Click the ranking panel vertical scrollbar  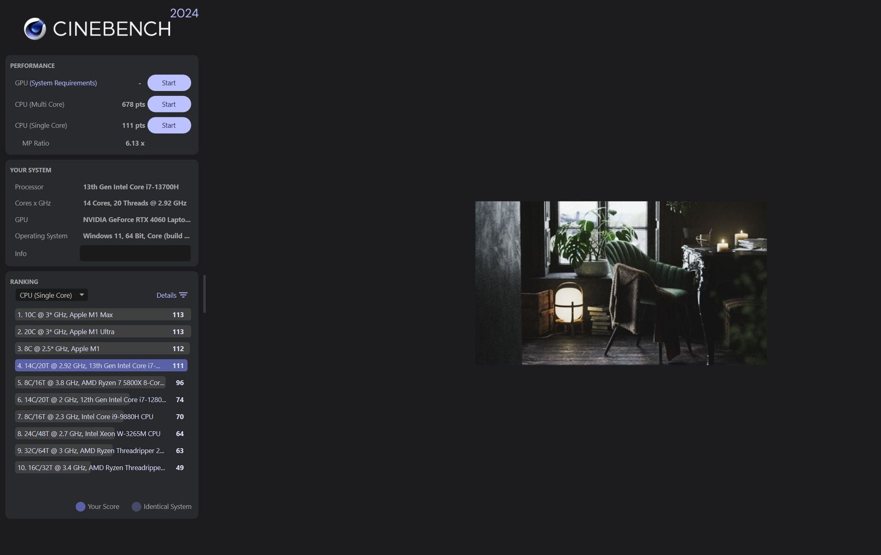[x=204, y=294]
